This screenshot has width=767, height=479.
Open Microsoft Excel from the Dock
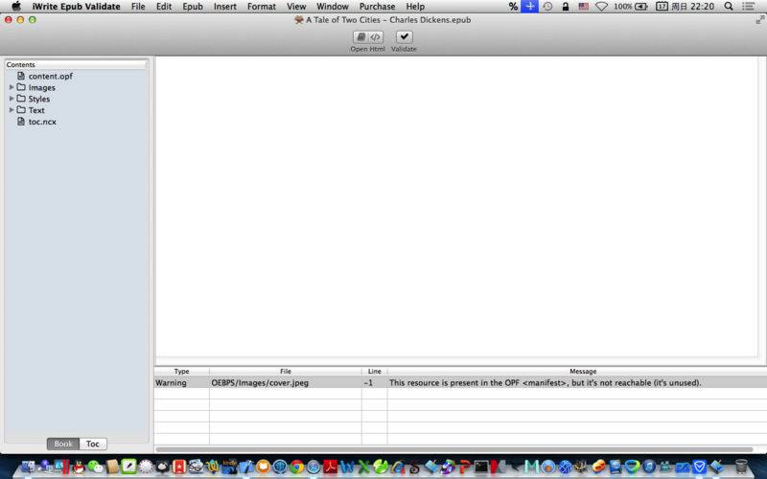tap(364, 467)
